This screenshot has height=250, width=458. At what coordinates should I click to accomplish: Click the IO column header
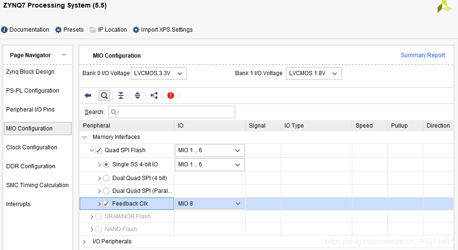tap(210, 126)
